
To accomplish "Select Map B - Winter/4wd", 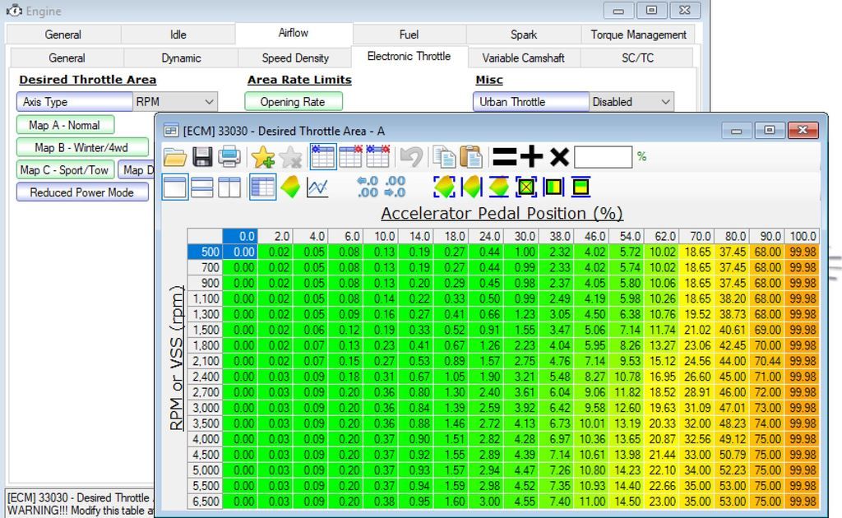I will pyautogui.click(x=81, y=147).
